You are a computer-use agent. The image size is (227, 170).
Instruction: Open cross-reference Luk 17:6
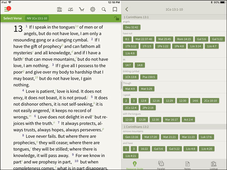pos(206,137)
